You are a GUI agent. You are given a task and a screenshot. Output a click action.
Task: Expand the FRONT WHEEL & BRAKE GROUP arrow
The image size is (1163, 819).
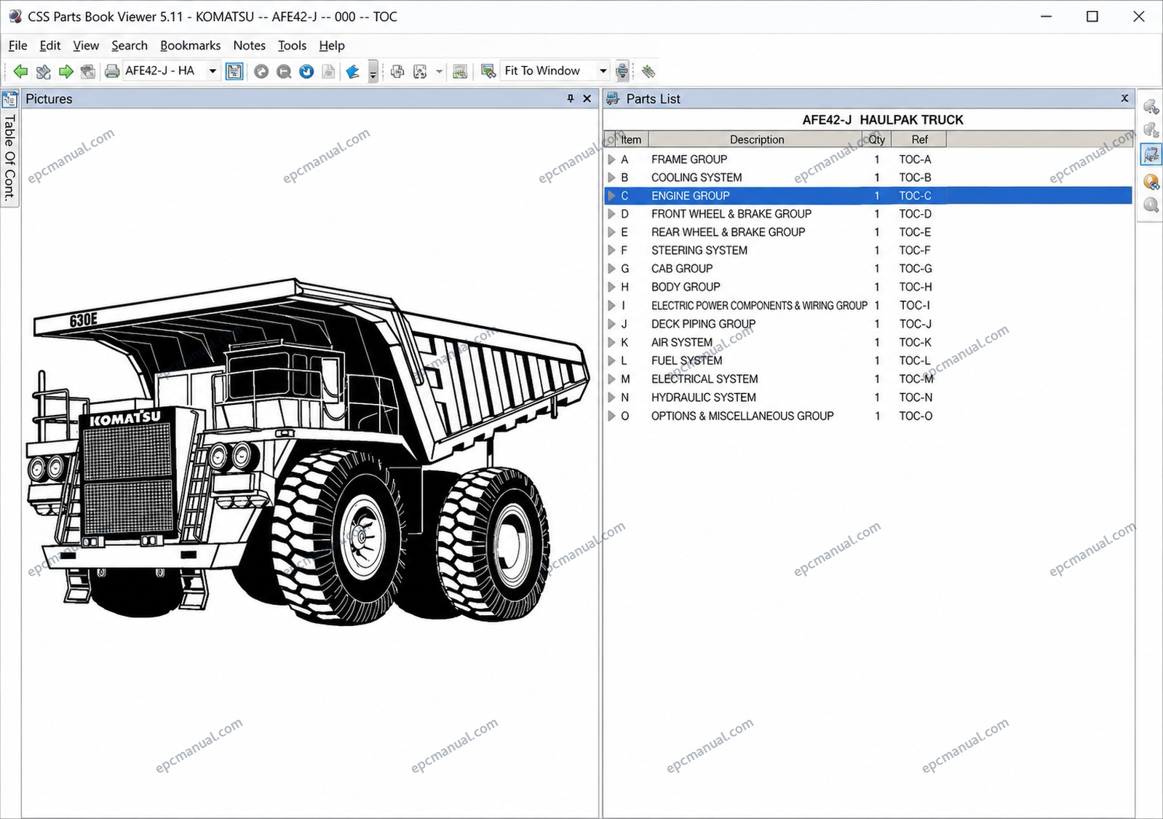[x=611, y=213]
